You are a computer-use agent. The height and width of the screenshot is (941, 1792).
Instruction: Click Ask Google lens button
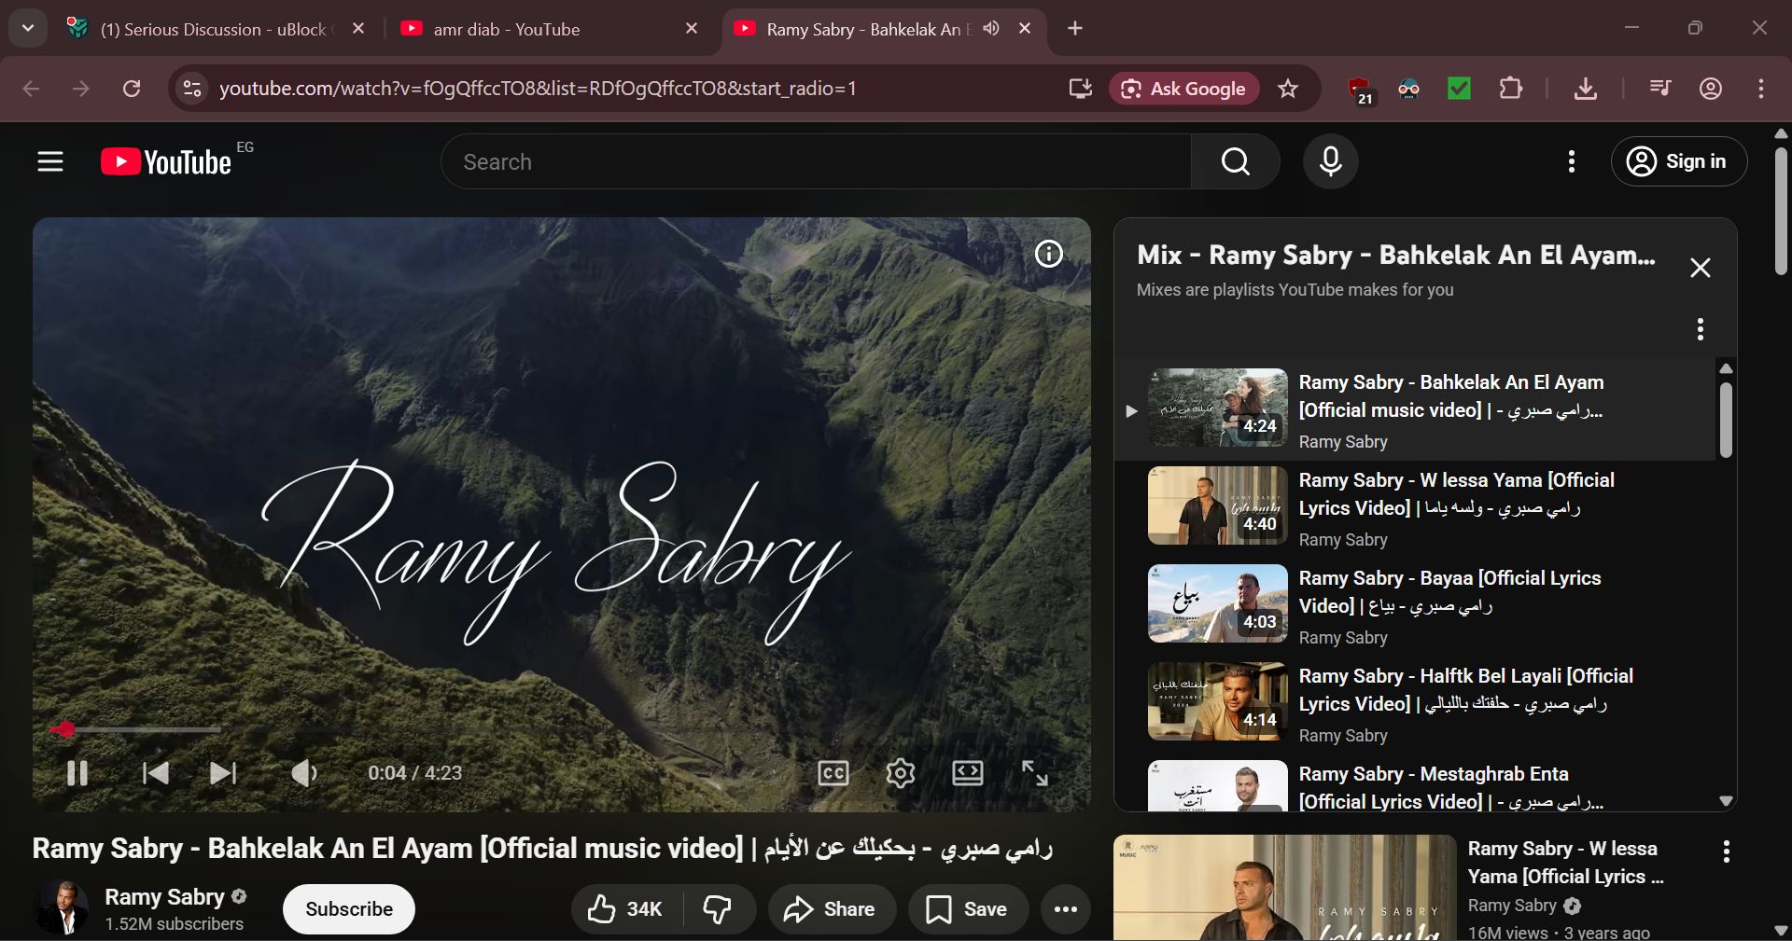tap(1184, 89)
